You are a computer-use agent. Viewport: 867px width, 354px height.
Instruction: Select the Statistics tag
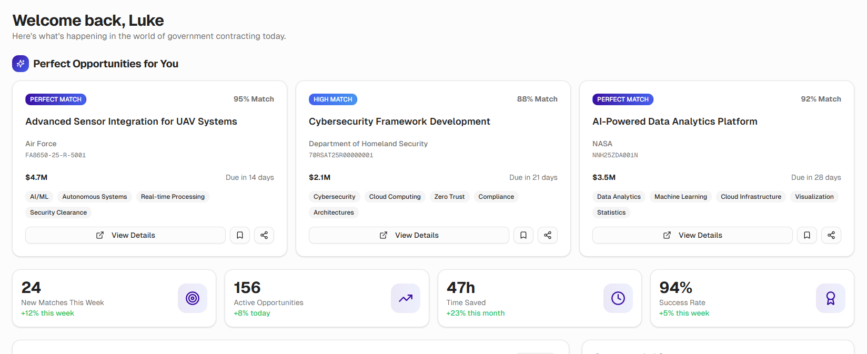(611, 213)
